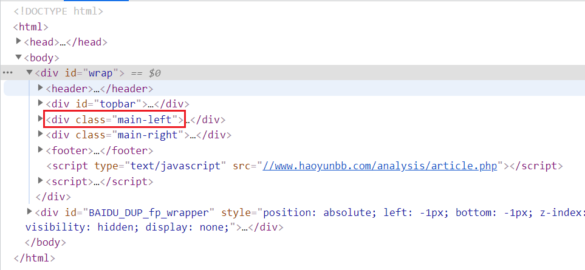Click the src attribute name
Screen dimensions: 585x270
(x=241, y=166)
